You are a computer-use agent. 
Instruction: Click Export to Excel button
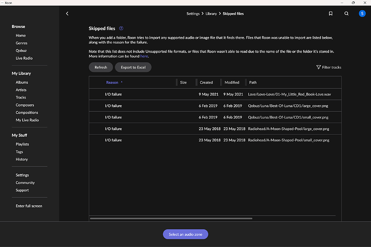point(133,67)
